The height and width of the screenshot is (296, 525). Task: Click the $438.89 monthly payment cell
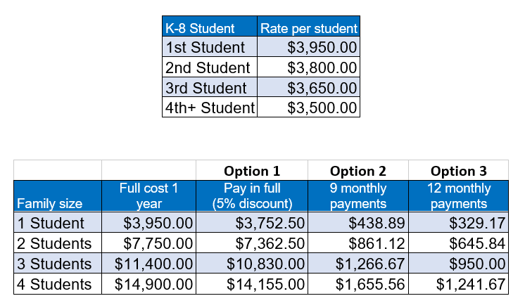pyautogui.click(x=358, y=224)
